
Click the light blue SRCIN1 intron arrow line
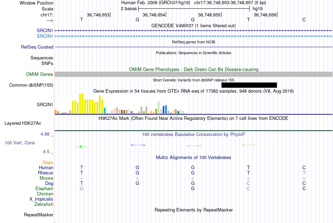pyautogui.click(x=193, y=36)
